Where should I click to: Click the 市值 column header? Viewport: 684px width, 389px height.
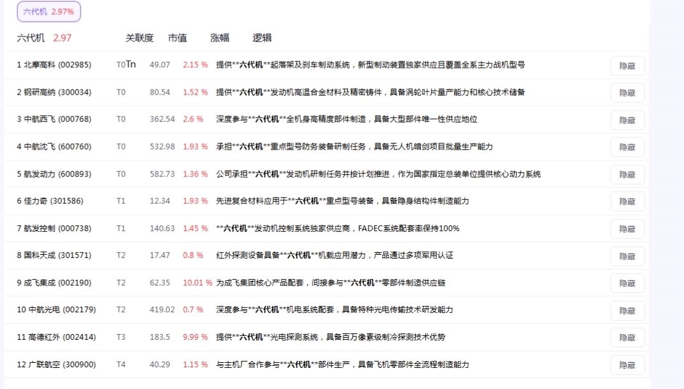click(178, 38)
